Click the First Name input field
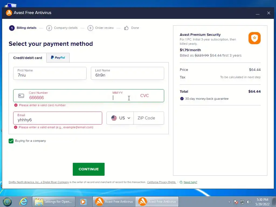Screen dimensions: 276x207 [50, 73]
